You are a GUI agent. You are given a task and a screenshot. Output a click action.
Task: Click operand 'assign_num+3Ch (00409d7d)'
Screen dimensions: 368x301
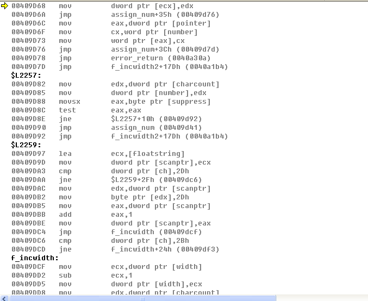(x=165, y=49)
